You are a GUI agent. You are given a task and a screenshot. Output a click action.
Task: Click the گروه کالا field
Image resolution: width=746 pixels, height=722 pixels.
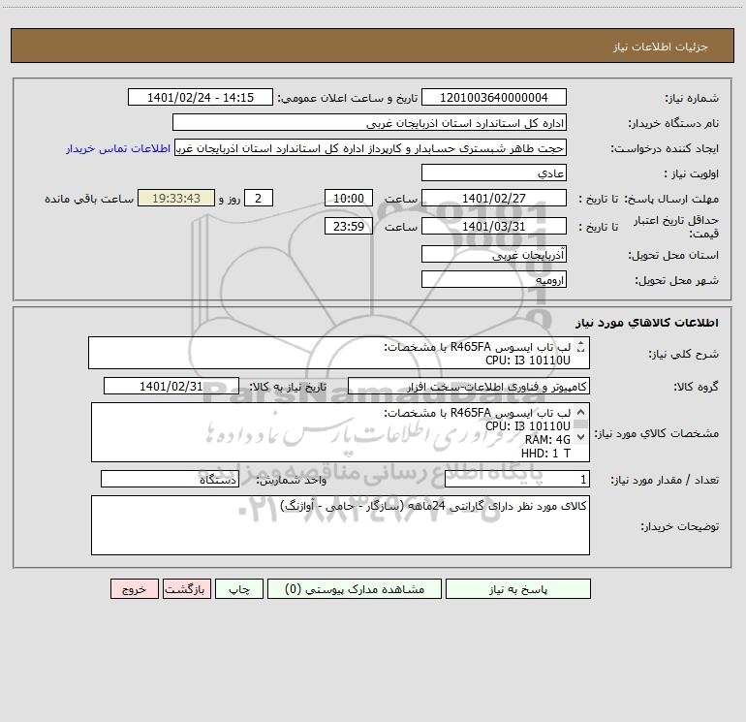coord(469,386)
